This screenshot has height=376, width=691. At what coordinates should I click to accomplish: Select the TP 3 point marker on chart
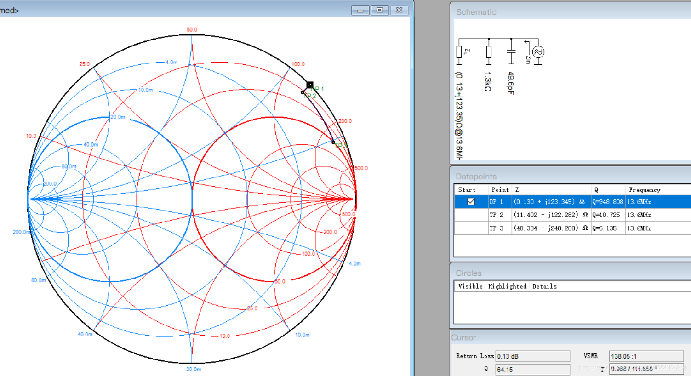[333, 142]
